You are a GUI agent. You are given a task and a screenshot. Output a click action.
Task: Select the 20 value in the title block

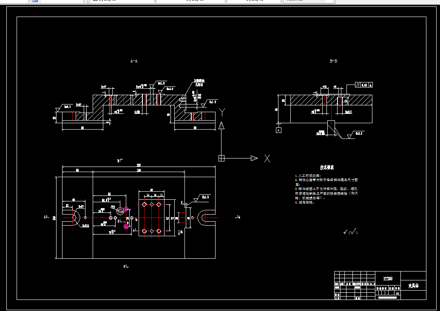pos(397,293)
